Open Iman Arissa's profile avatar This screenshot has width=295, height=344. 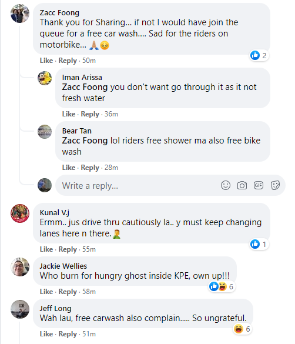[x=45, y=78]
